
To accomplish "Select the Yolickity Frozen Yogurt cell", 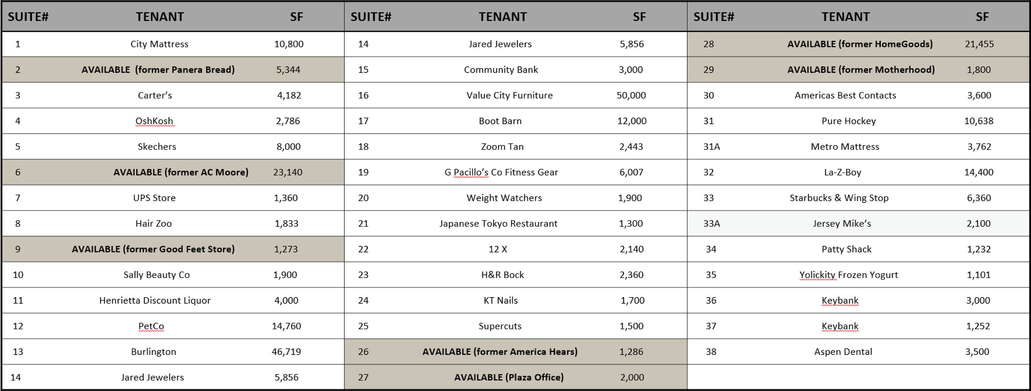I will [x=849, y=275].
